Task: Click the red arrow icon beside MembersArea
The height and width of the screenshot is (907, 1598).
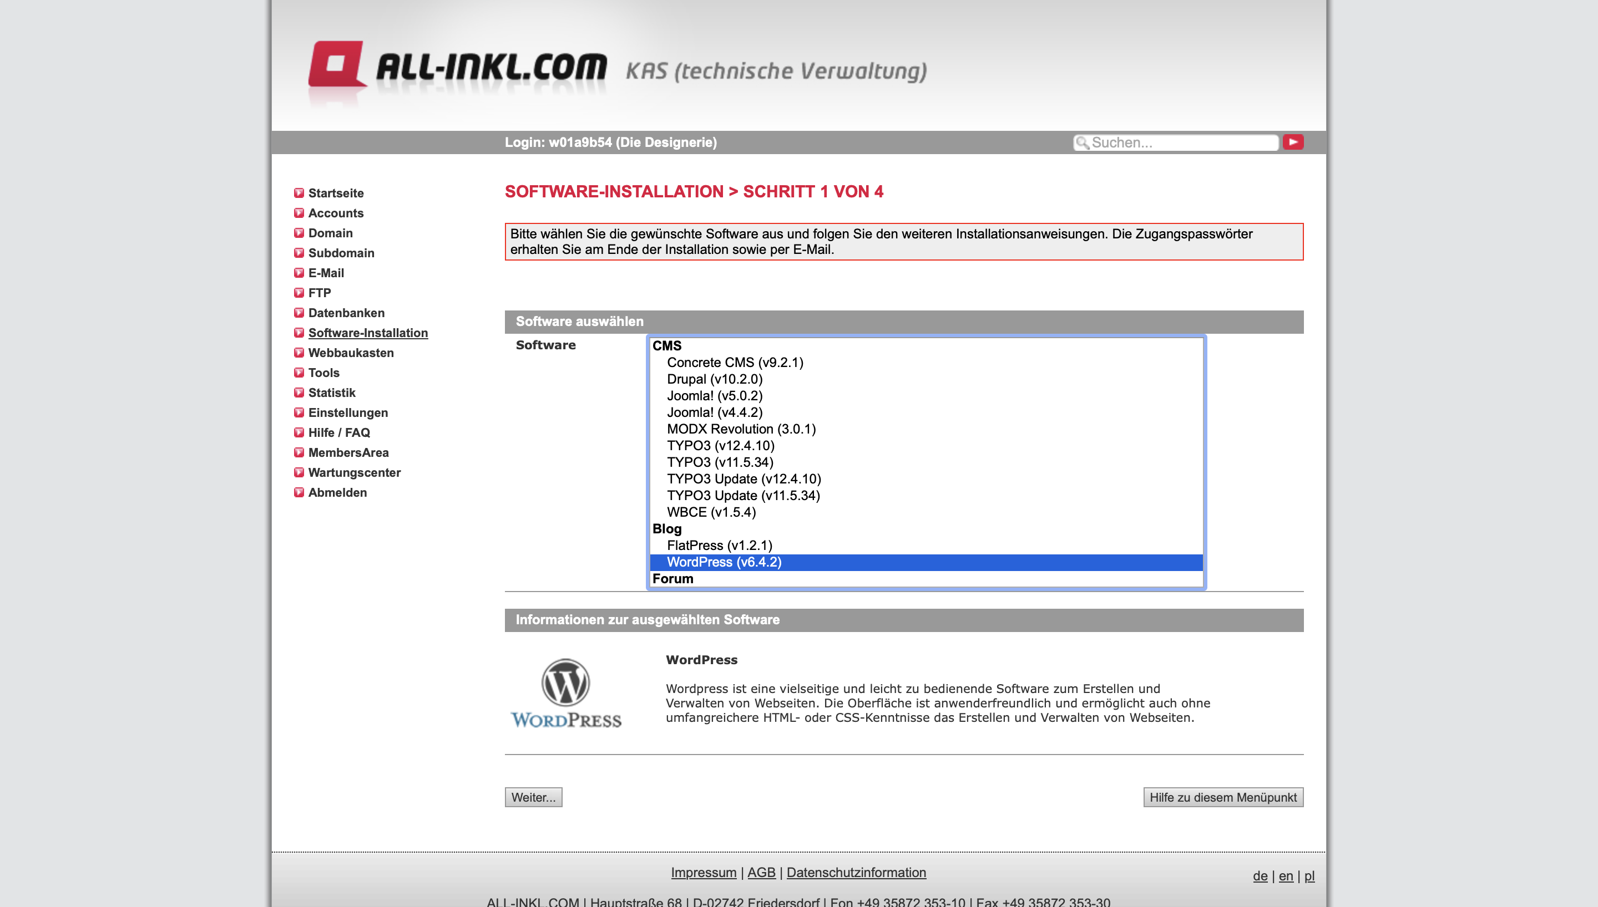Action: pos(299,452)
